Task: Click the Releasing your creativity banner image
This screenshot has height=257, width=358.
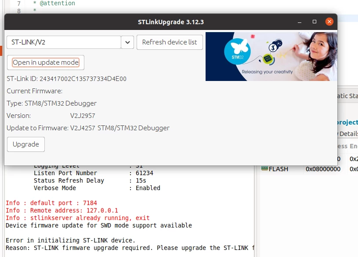Action: tap(271, 56)
